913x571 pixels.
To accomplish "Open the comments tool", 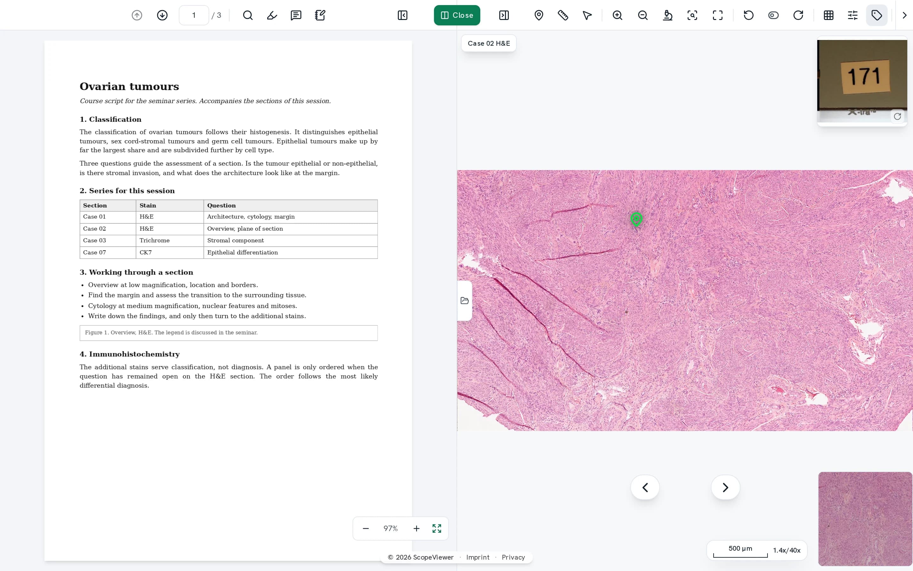I will click(296, 15).
